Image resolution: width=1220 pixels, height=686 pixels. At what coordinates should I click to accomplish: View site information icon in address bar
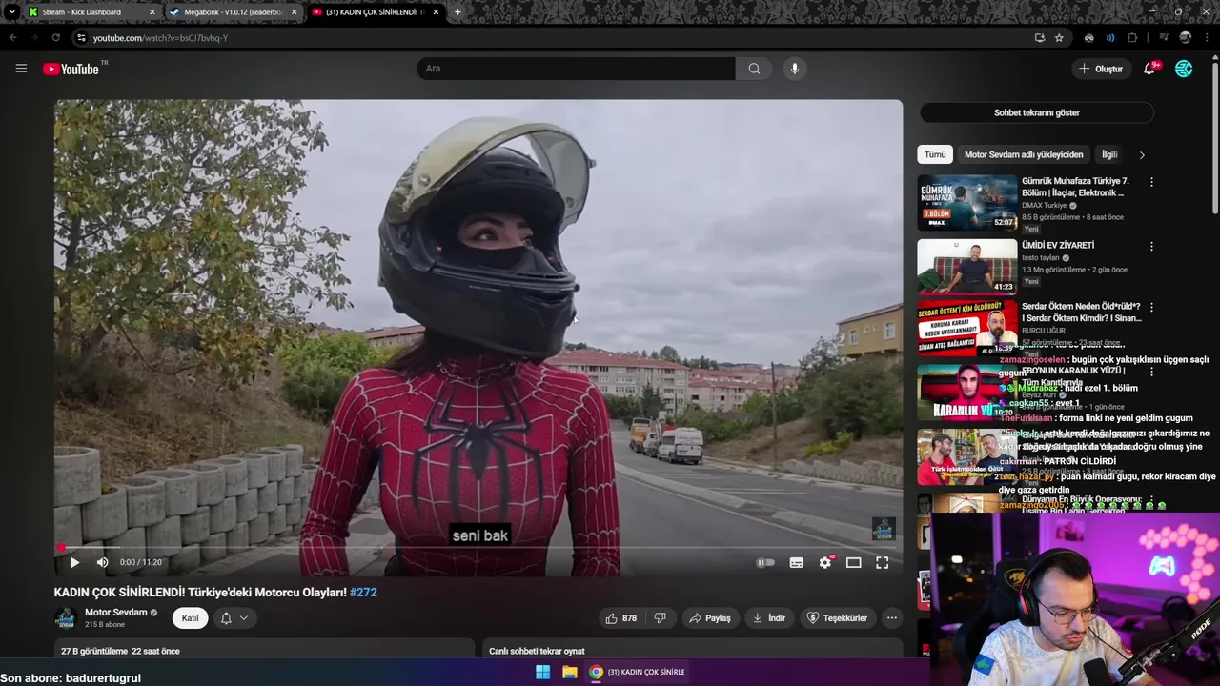pyautogui.click(x=81, y=38)
